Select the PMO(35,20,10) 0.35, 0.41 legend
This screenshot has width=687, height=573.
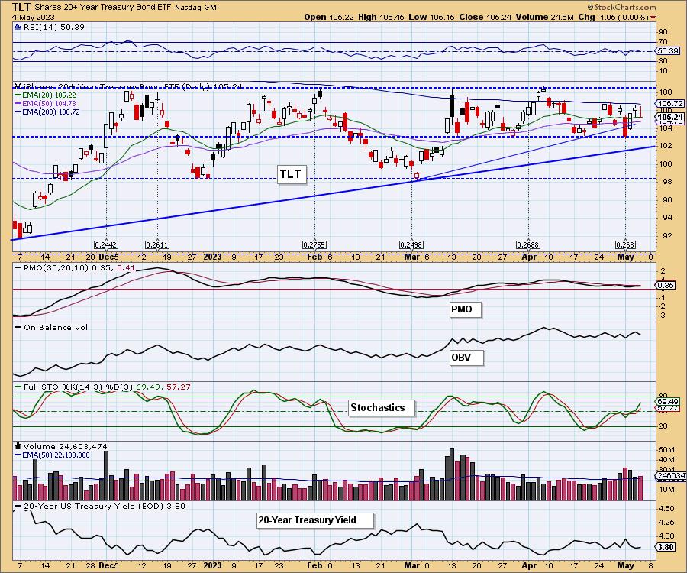coord(75,268)
